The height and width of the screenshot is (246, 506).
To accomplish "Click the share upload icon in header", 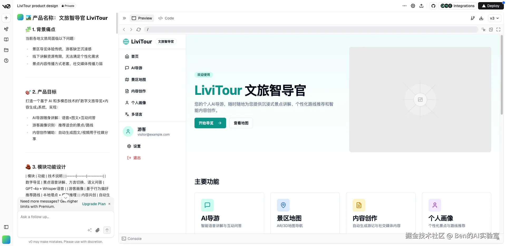I will pyautogui.click(x=421, y=6).
